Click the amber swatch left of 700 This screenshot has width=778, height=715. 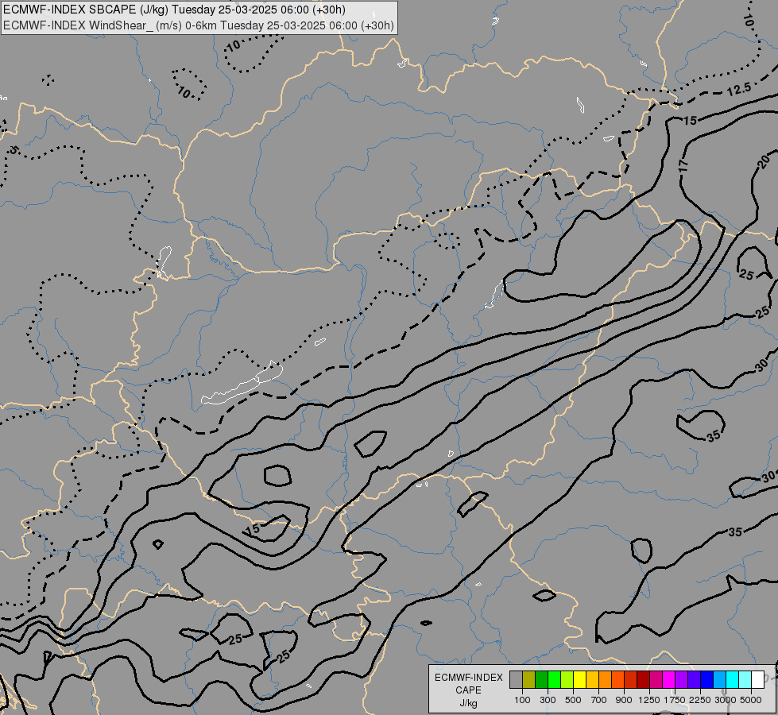point(592,679)
